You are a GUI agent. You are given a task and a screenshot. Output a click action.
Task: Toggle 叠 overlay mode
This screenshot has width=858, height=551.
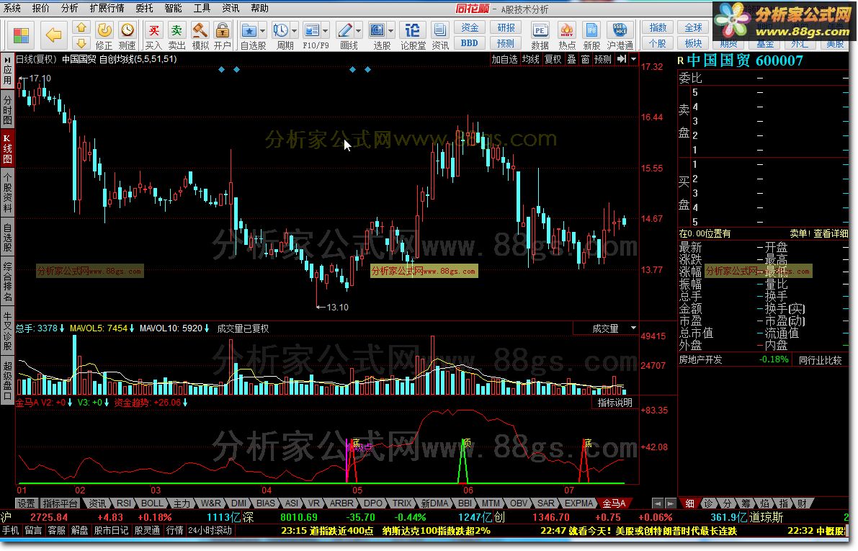tap(571, 59)
